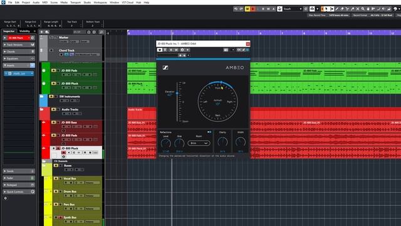Toggle global Write automation W button
The height and width of the screenshot is (226, 401).
[268, 9]
